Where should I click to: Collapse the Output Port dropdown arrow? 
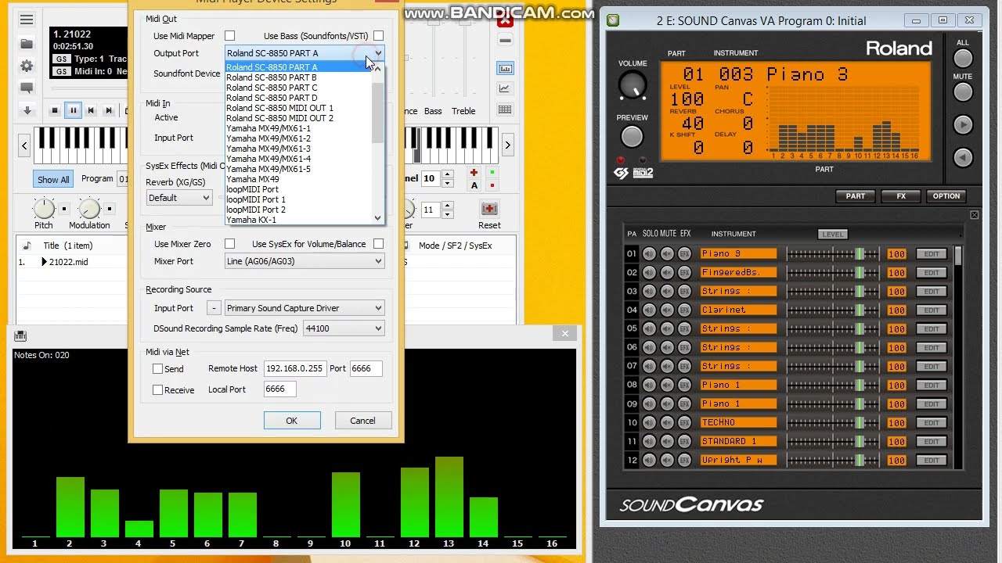click(x=378, y=53)
